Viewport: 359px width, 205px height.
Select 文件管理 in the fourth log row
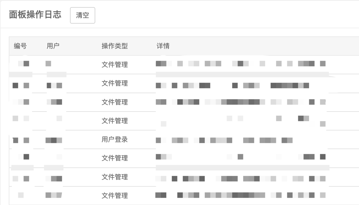(x=115, y=121)
